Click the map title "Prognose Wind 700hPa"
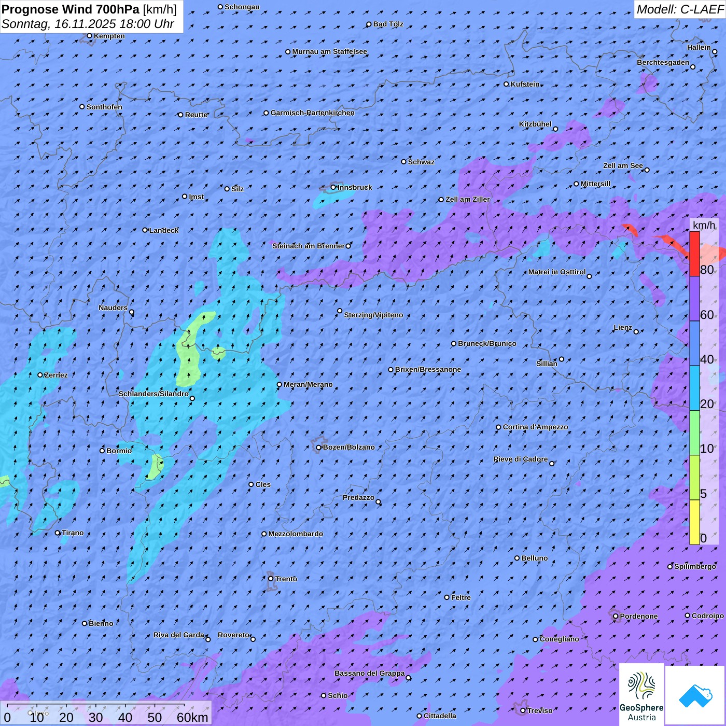The width and height of the screenshot is (726, 726). point(71,9)
